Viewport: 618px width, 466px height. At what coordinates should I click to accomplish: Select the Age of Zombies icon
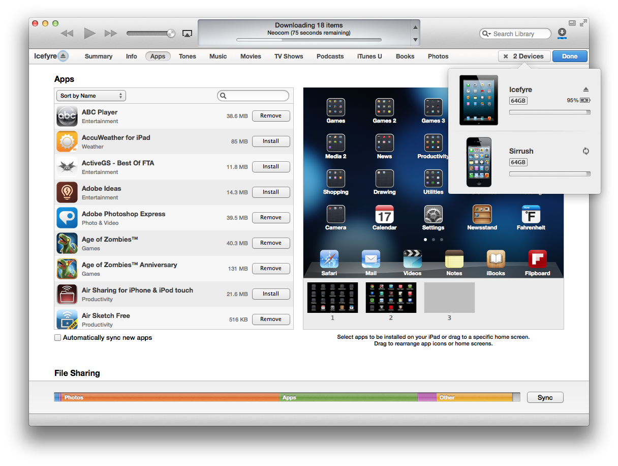pyautogui.click(x=67, y=243)
